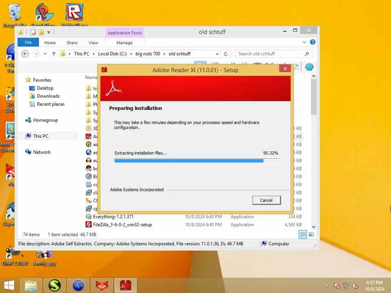Open GIMP 2.10.38 desktop shortcut
The image size is (391, 293).
[x=15, y=255]
